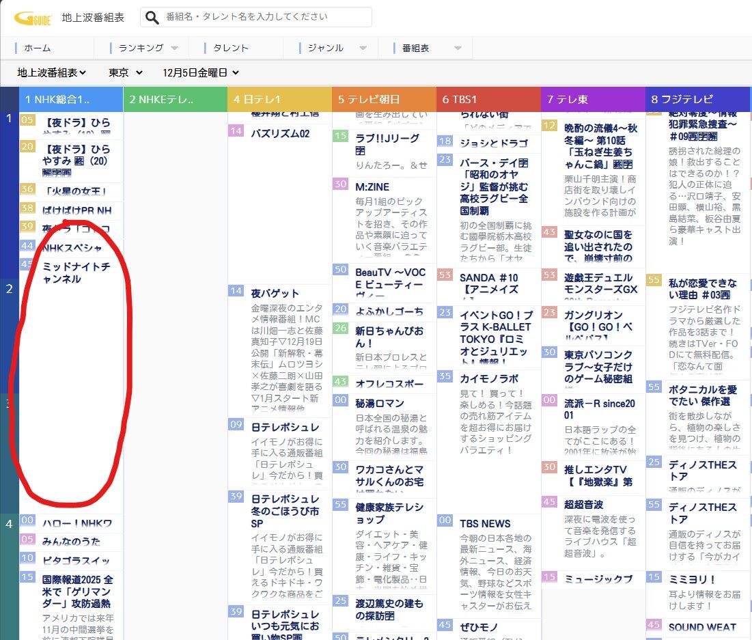Image resolution: width=752 pixels, height=640 pixels.
Task: Open the ミッドナイトチャンネル program
Action: [x=76, y=273]
